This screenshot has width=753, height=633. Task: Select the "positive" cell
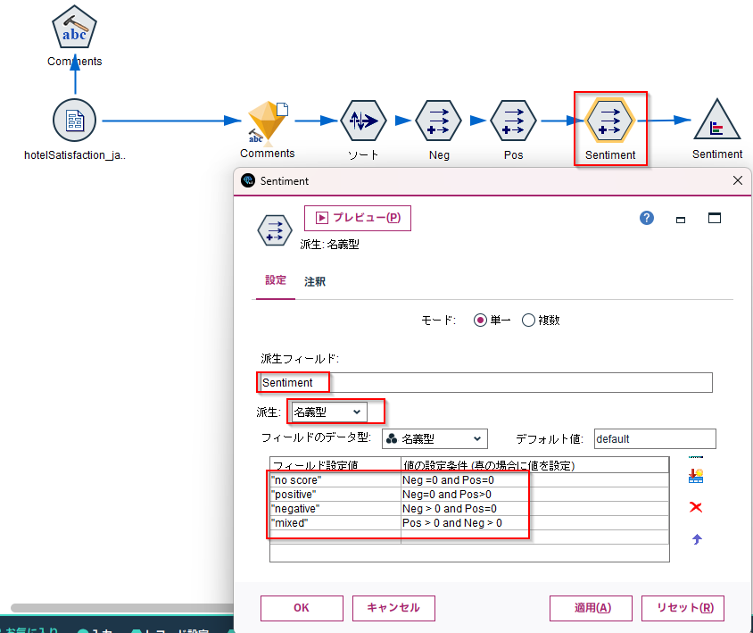point(335,495)
